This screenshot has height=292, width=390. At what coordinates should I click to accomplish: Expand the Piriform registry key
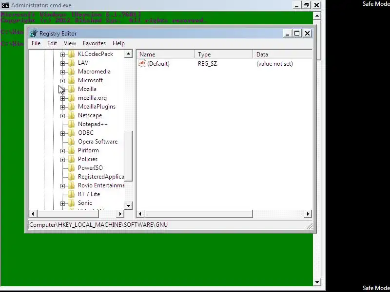[62, 151]
